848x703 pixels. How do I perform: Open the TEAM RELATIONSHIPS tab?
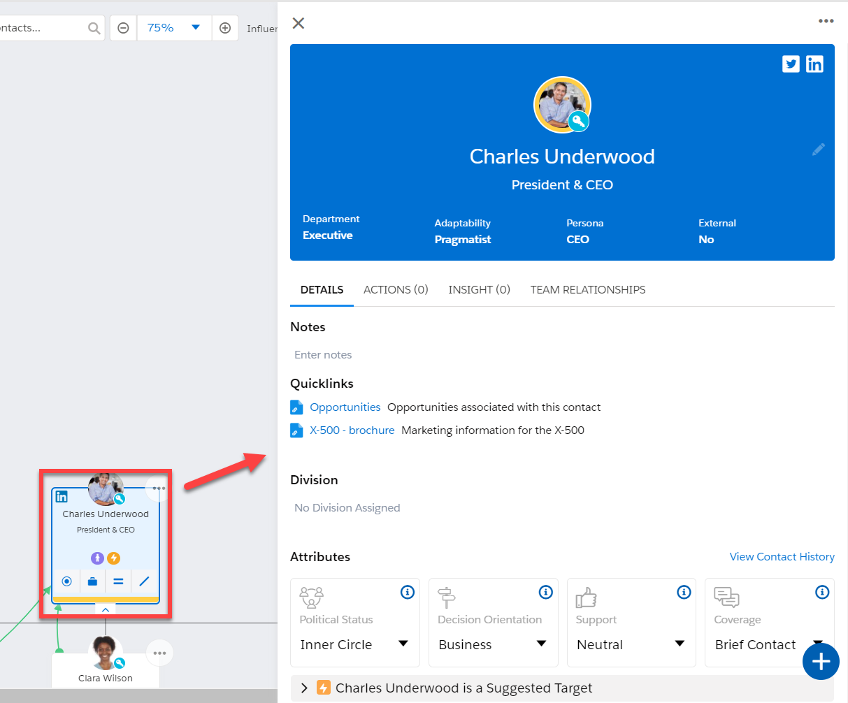(588, 289)
